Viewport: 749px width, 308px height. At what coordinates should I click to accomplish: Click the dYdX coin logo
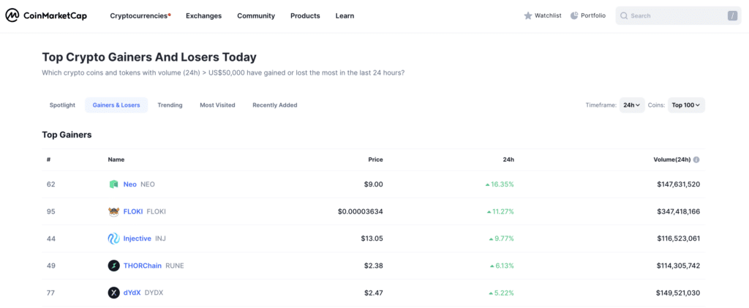pyautogui.click(x=113, y=293)
